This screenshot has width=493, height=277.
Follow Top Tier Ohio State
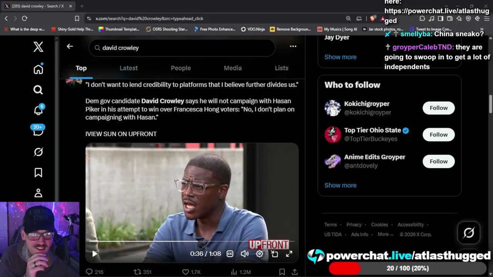(439, 135)
